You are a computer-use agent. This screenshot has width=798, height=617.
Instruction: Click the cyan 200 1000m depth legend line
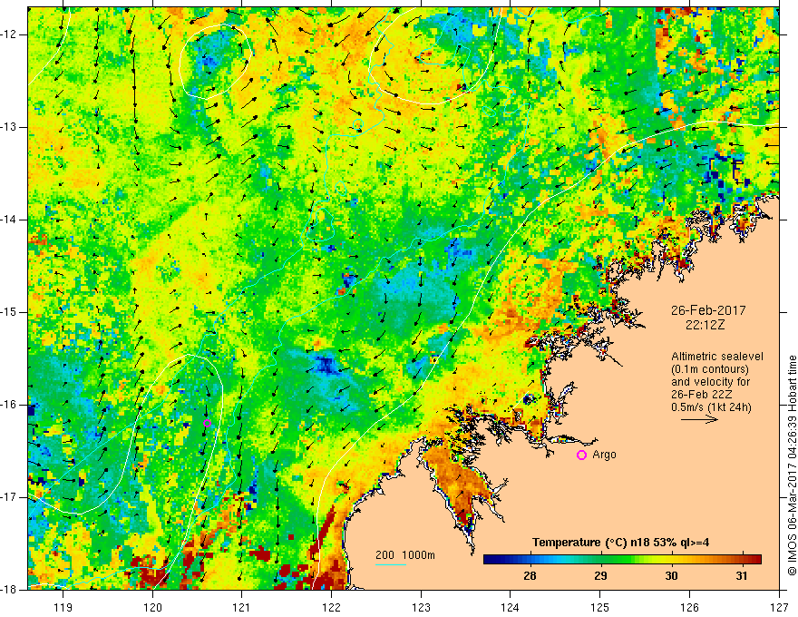click(x=391, y=564)
